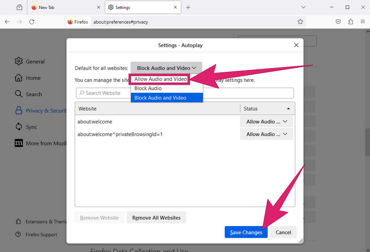The width and height of the screenshot is (370, 252).
Task: Click Remove All Websites button
Action: pyautogui.click(x=156, y=217)
